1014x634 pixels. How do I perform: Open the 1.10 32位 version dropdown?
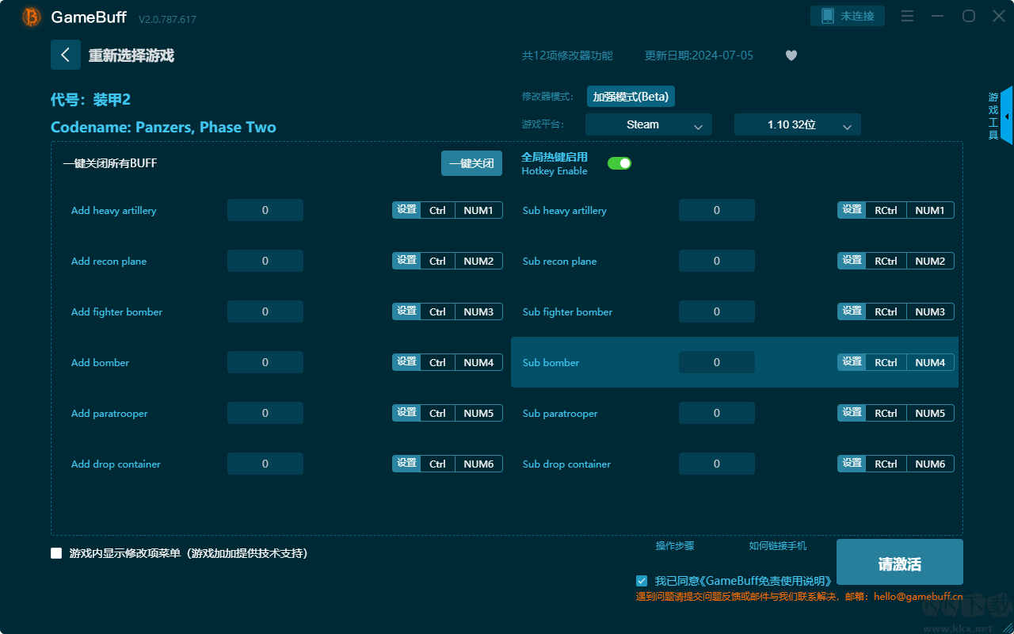(x=798, y=124)
